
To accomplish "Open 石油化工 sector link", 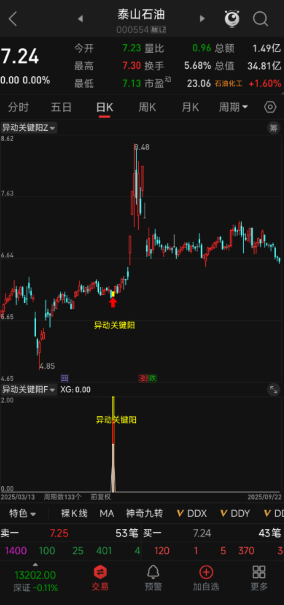I will 229,83.
